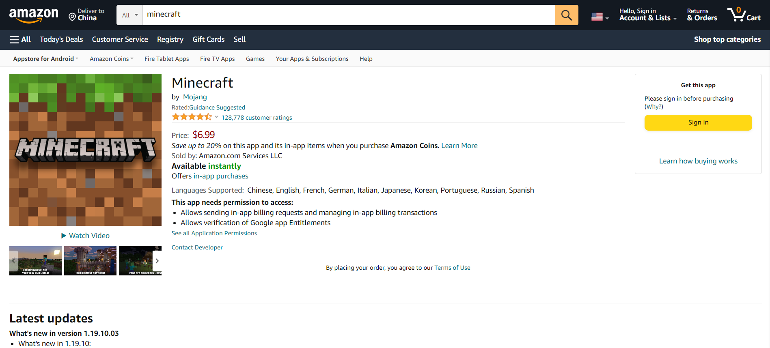This screenshot has width=770, height=348.
Task: Click the Amazon logo
Action: tap(34, 15)
